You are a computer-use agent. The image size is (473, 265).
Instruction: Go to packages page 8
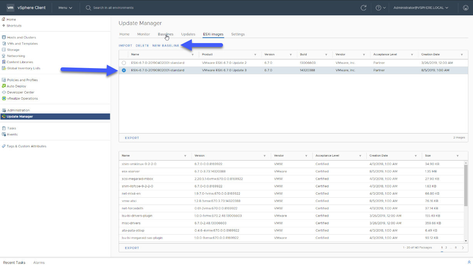(456, 248)
